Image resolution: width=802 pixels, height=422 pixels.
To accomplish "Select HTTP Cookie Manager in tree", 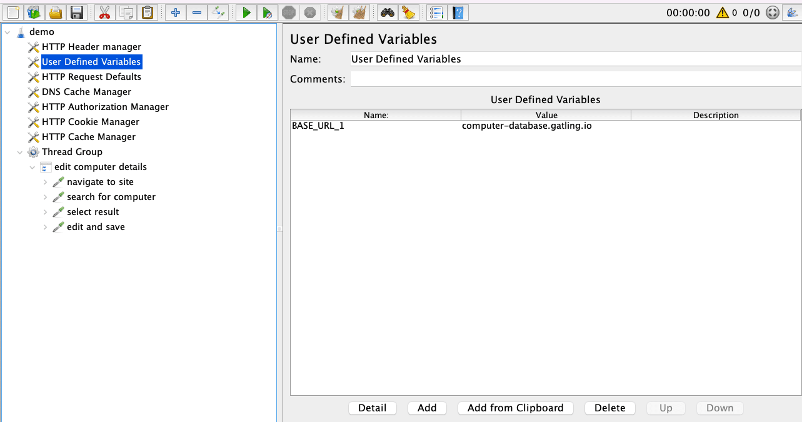I will [91, 122].
